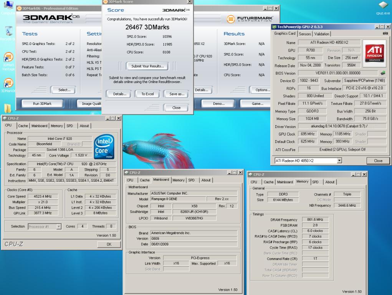
Task: Click the BIOS Date value 06/01/2009
Action: point(194,244)
